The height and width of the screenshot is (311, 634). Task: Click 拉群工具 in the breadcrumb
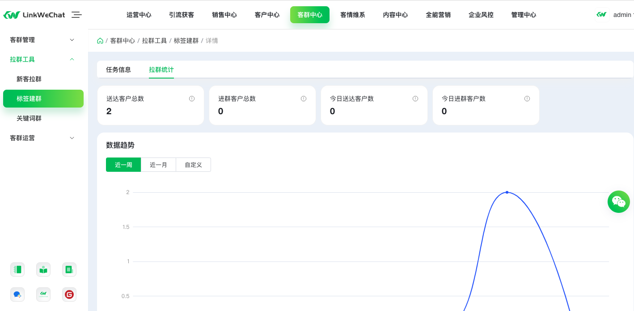pos(154,41)
